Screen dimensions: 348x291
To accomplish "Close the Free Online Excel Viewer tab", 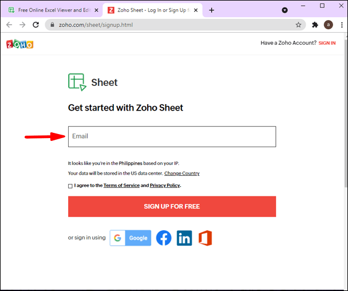I will pos(96,10).
